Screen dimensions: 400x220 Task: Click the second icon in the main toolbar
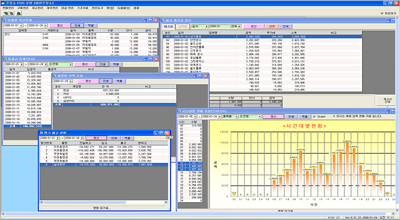click(11, 13)
